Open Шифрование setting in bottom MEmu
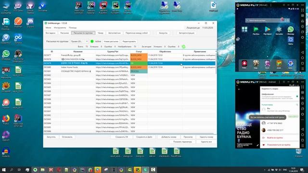The height and width of the screenshot is (173, 308). pyautogui.click(x=280, y=96)
